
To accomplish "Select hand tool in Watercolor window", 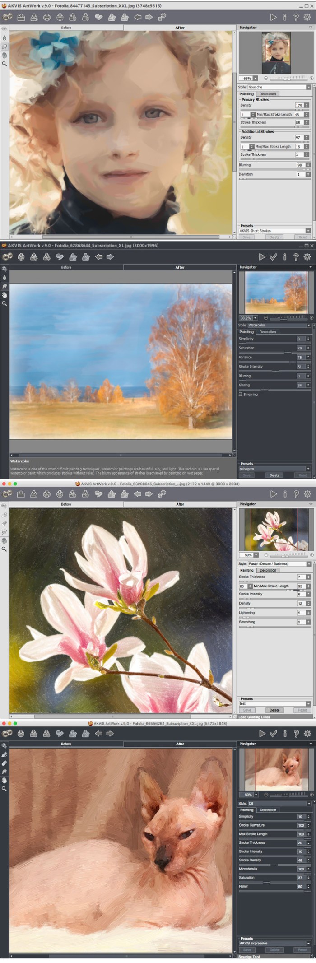I will (5, 295).
